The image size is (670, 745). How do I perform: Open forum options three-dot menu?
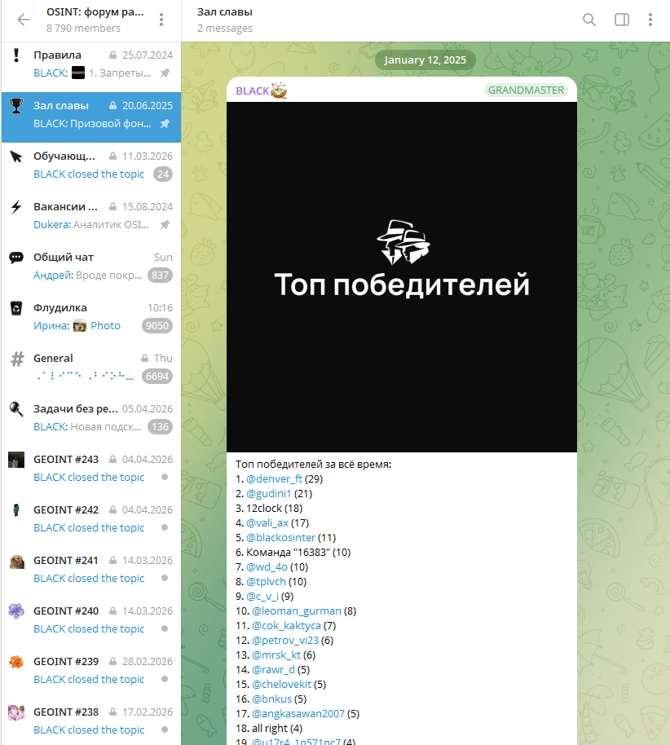pos(161,20)
